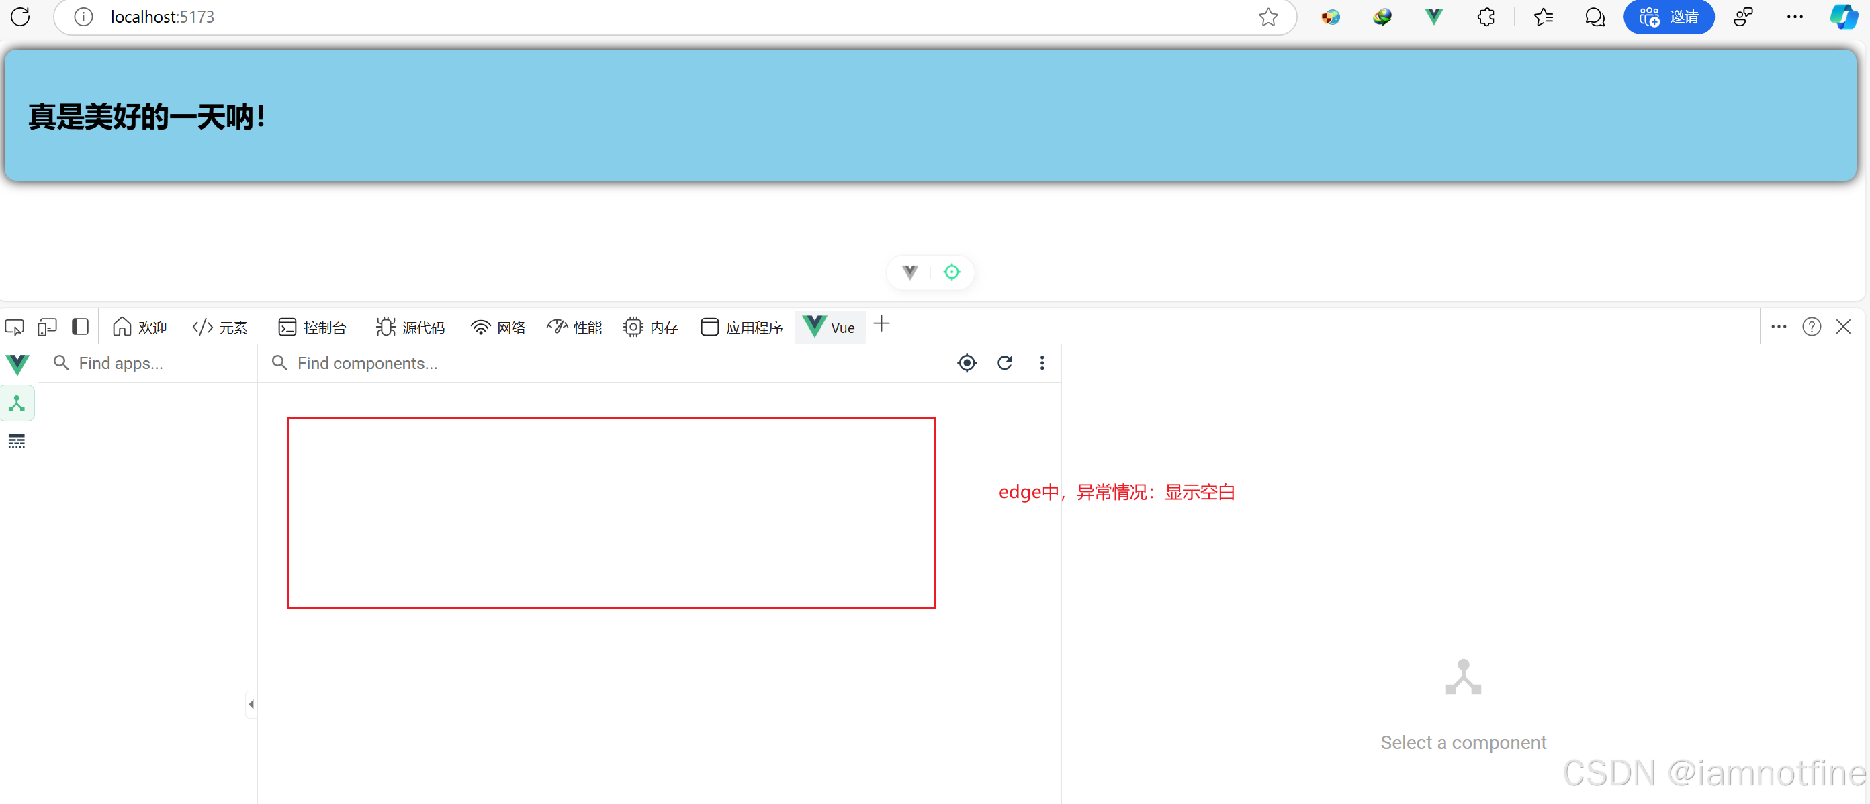Favorite this page with the star icon
This screenshot has width=1870, height=804.
click(x=1267, y=17)
